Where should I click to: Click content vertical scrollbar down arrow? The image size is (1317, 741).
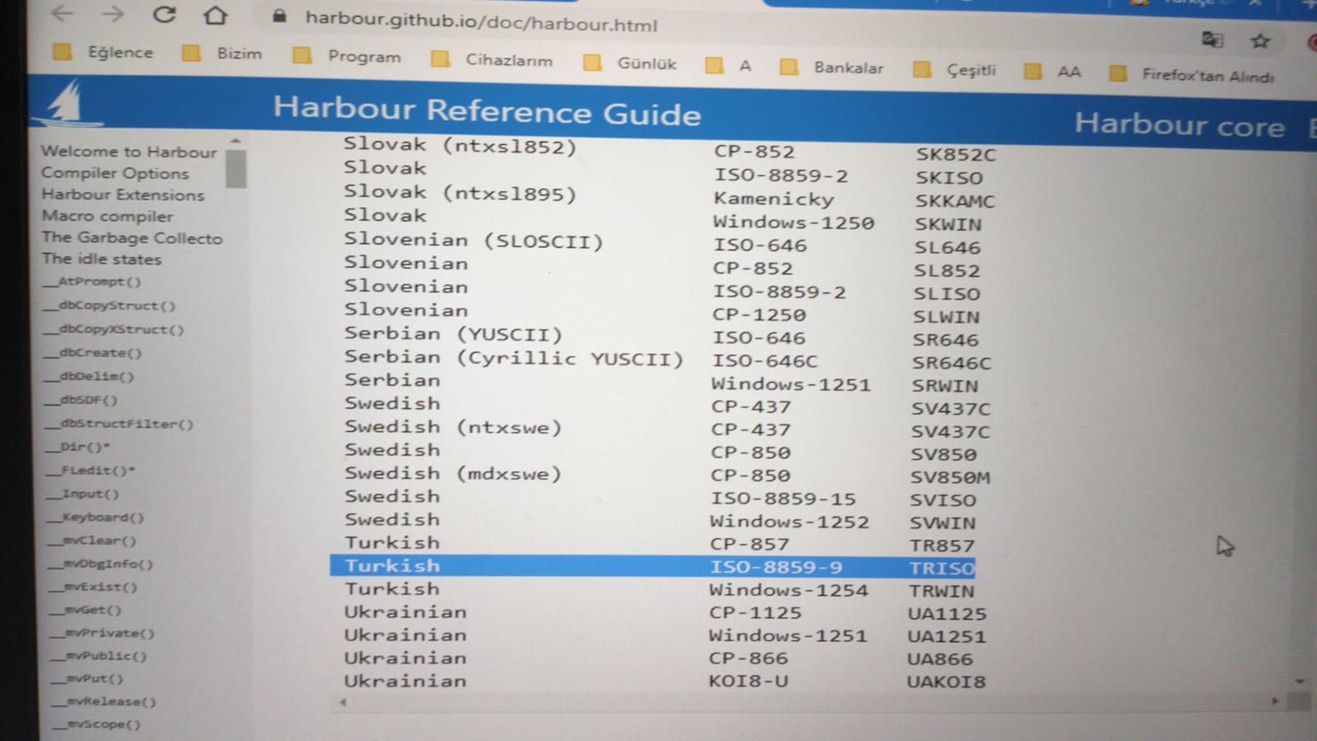pos(1301,682)
